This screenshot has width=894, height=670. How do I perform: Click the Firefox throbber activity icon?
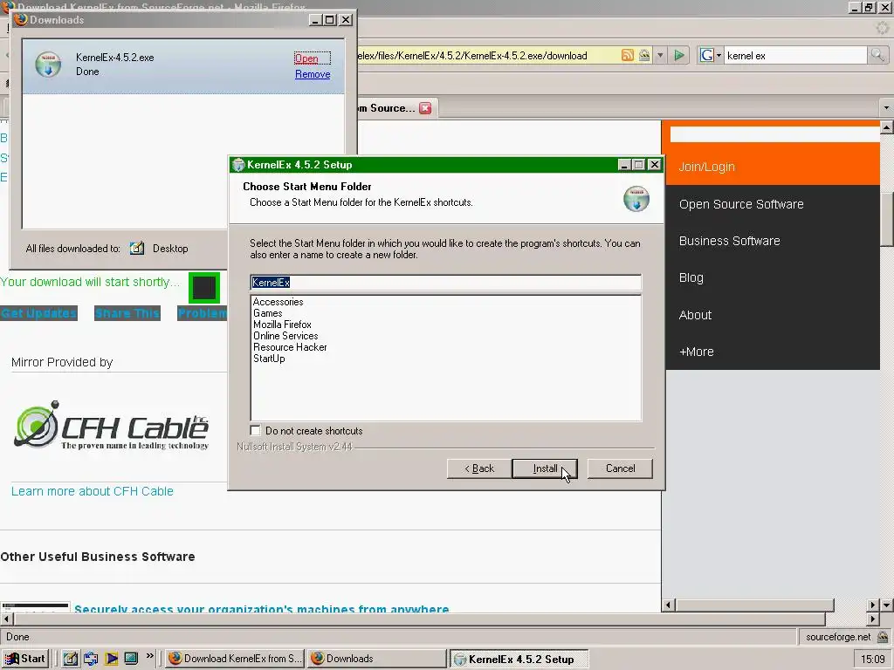click(x=882, y=27)
